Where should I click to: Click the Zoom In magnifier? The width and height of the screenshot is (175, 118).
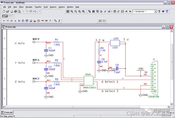point(72,11)
